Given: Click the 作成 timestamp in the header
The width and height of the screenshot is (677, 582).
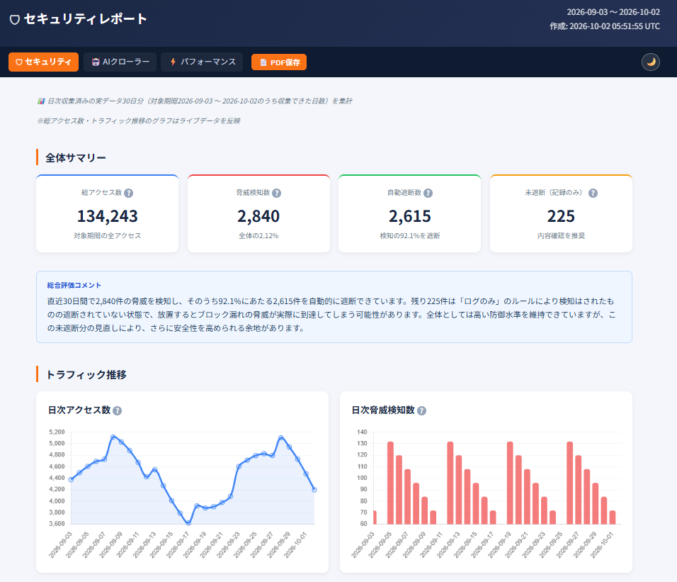Looking at the screenshot, I should [605, 26].
